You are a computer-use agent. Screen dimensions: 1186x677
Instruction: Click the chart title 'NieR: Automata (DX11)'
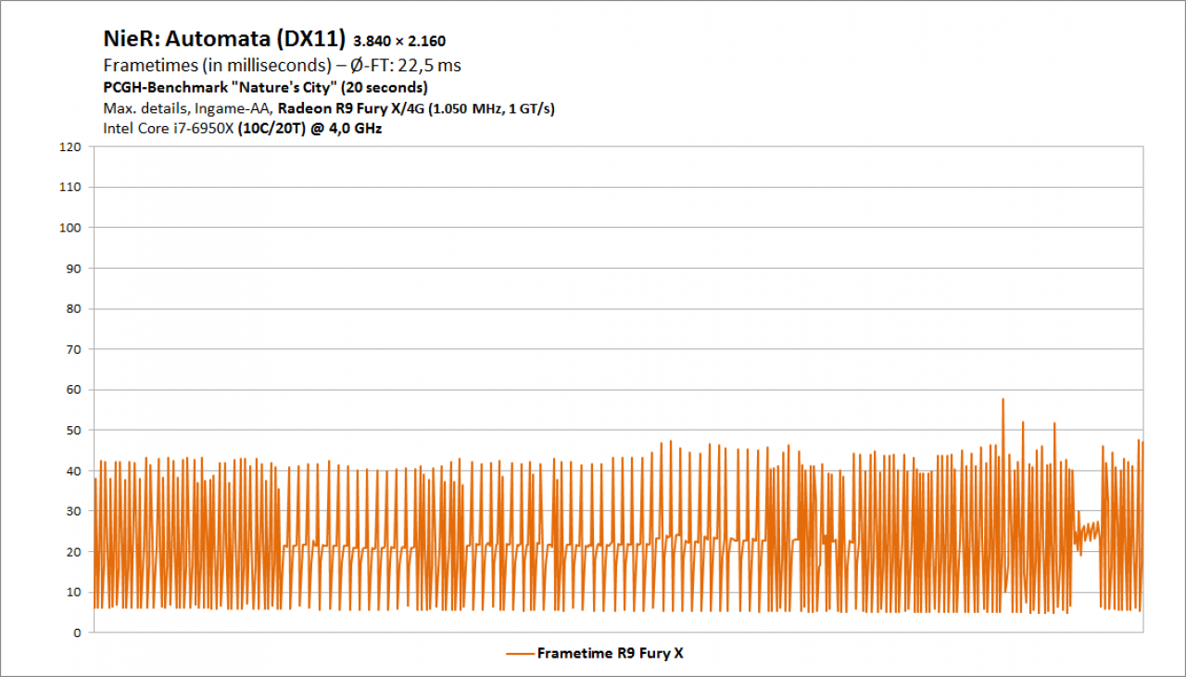[x=225, y=40]
